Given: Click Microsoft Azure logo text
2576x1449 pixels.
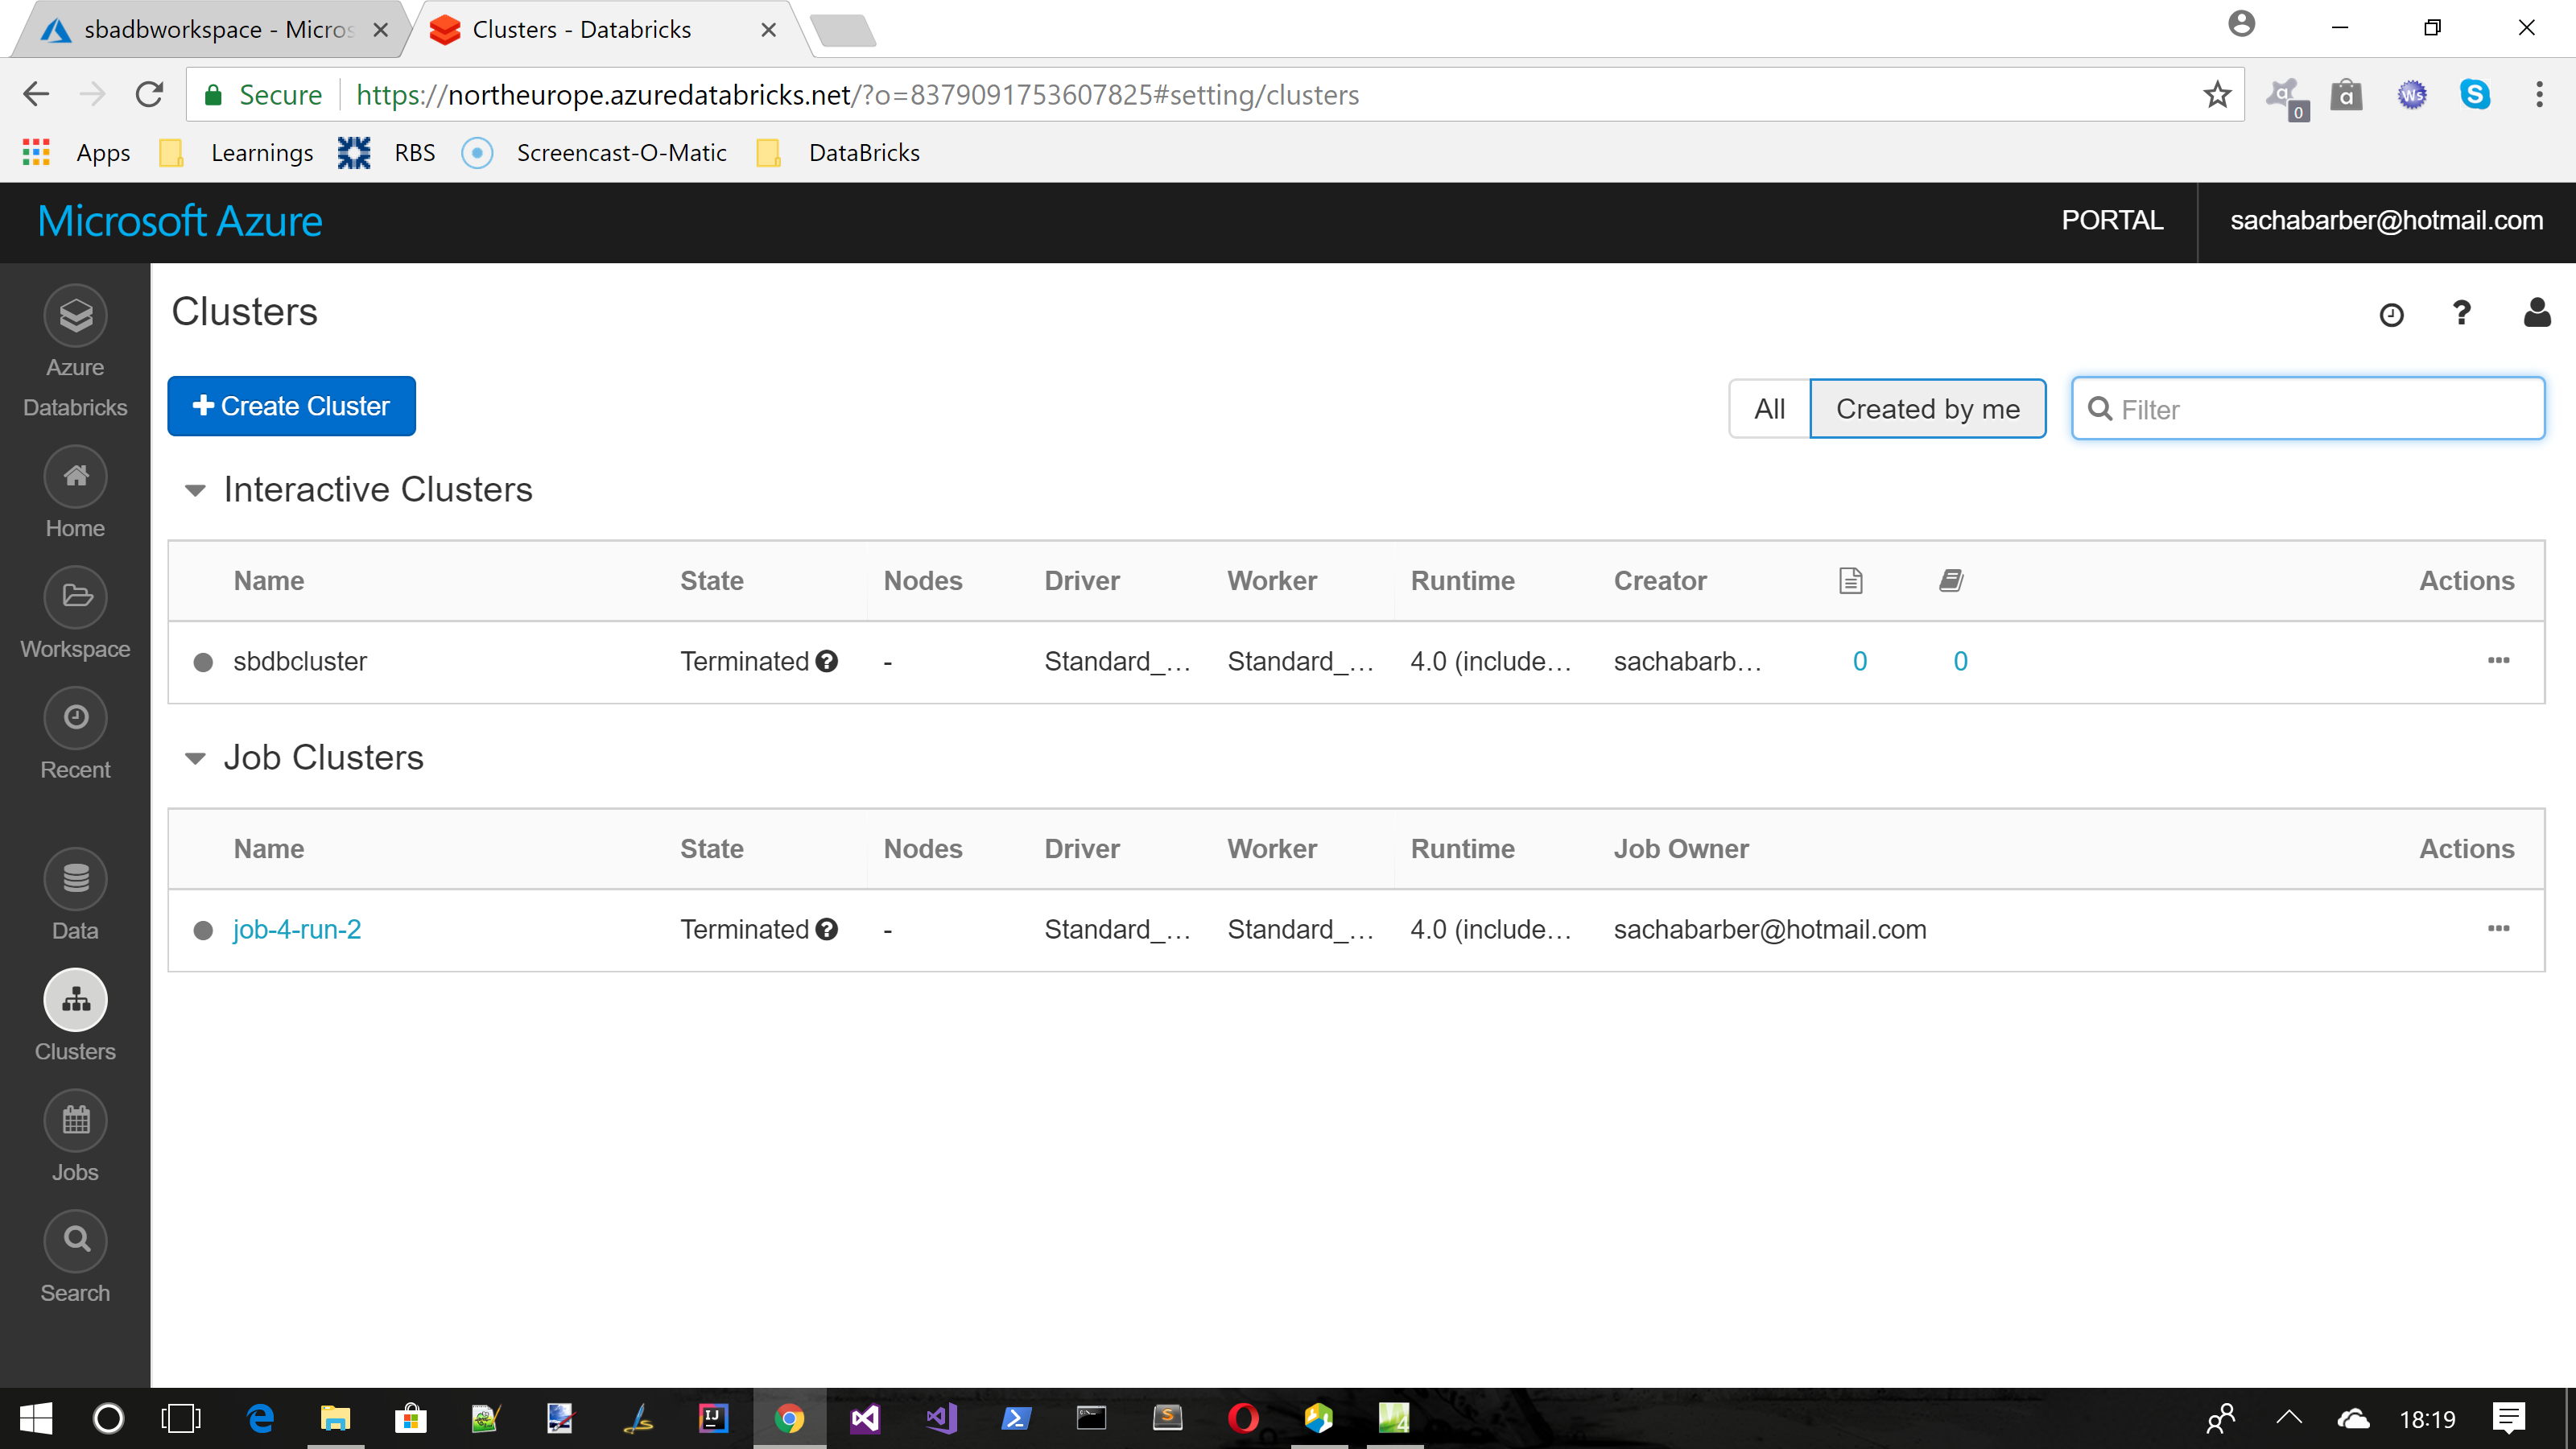Looking at the screenshot, I should click(180, 221).
